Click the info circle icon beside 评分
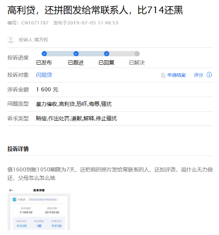This screenshot has height=235, width=219. [209, 74]
